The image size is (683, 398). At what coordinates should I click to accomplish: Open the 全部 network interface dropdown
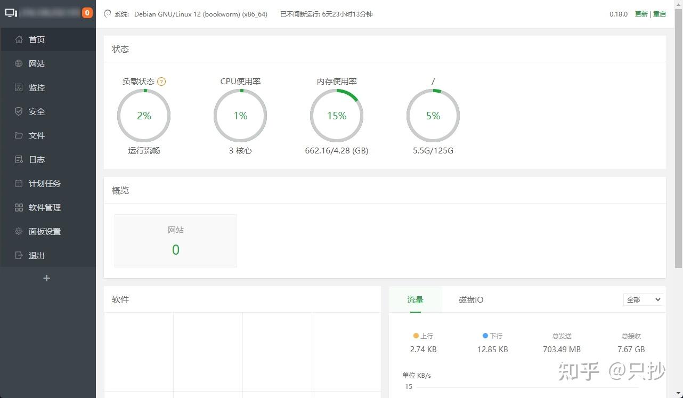[643, 299]
